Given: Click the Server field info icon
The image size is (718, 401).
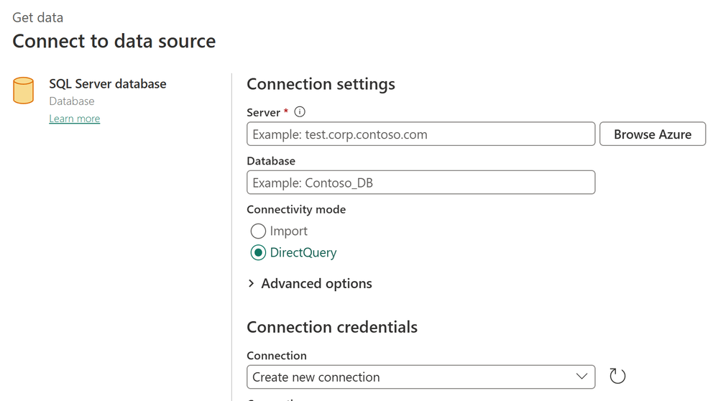Looking at the screenshot, I should pos(300,111).
